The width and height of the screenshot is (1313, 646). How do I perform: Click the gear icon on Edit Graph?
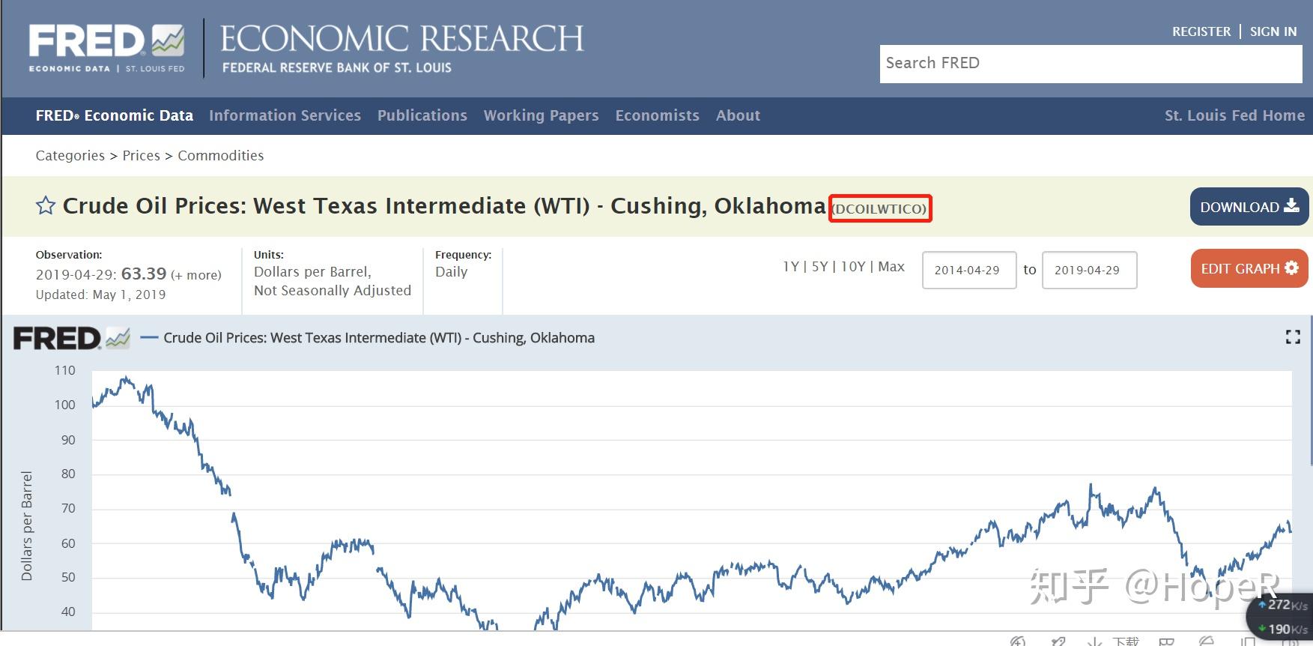click(x=1291, y=268)
